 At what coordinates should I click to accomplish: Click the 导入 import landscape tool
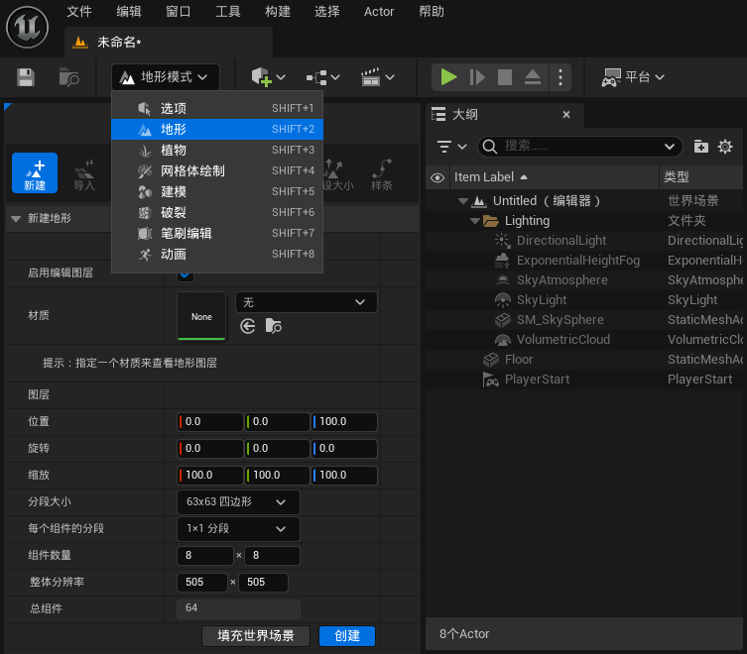(84, 175)
